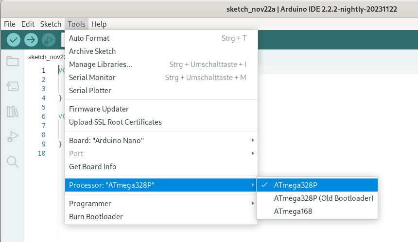418x242 pixels.
Task: Open Manage Libraries... from the menu
Action: click(x=161, y=65)
